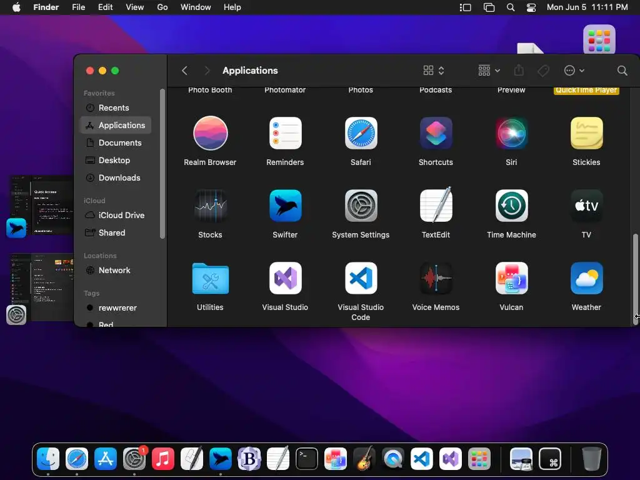This screenshot has height=480, width=640.
Task: Select the Siri app icon
Action: point(511,133)
